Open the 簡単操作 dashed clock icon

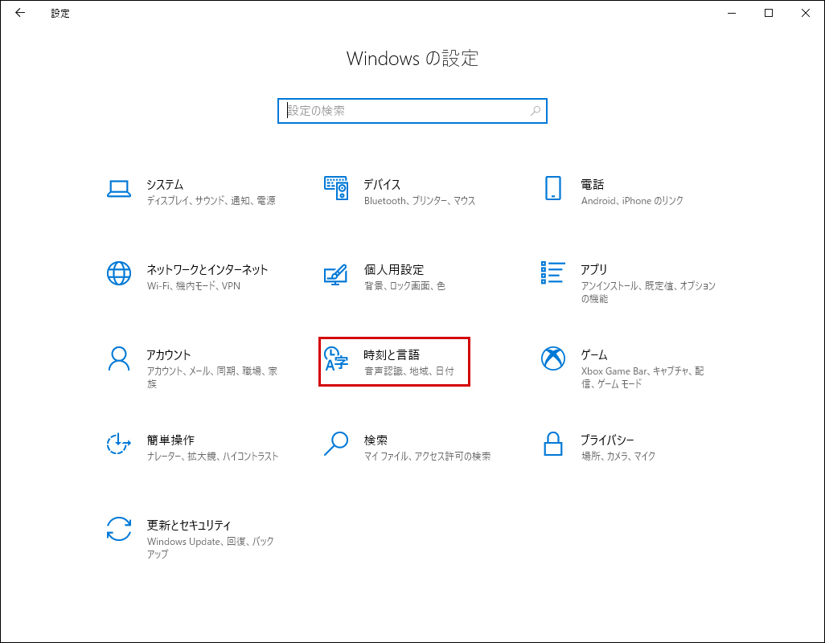click(x=119, y=443)
